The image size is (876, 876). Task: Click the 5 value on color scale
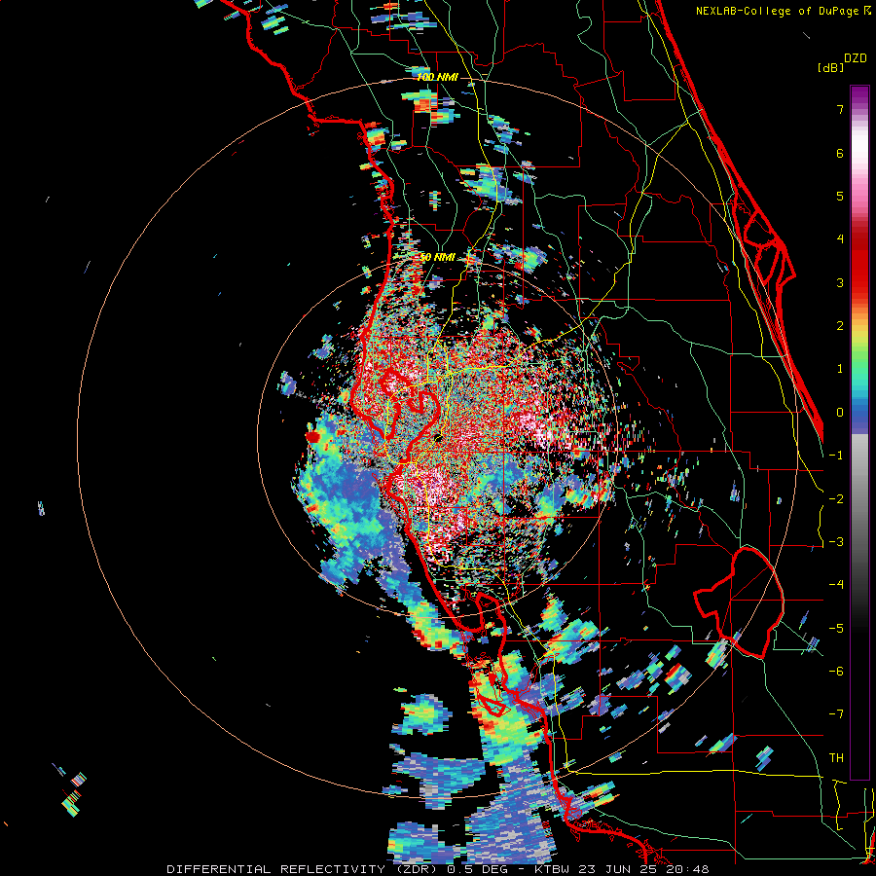point(840,196)
